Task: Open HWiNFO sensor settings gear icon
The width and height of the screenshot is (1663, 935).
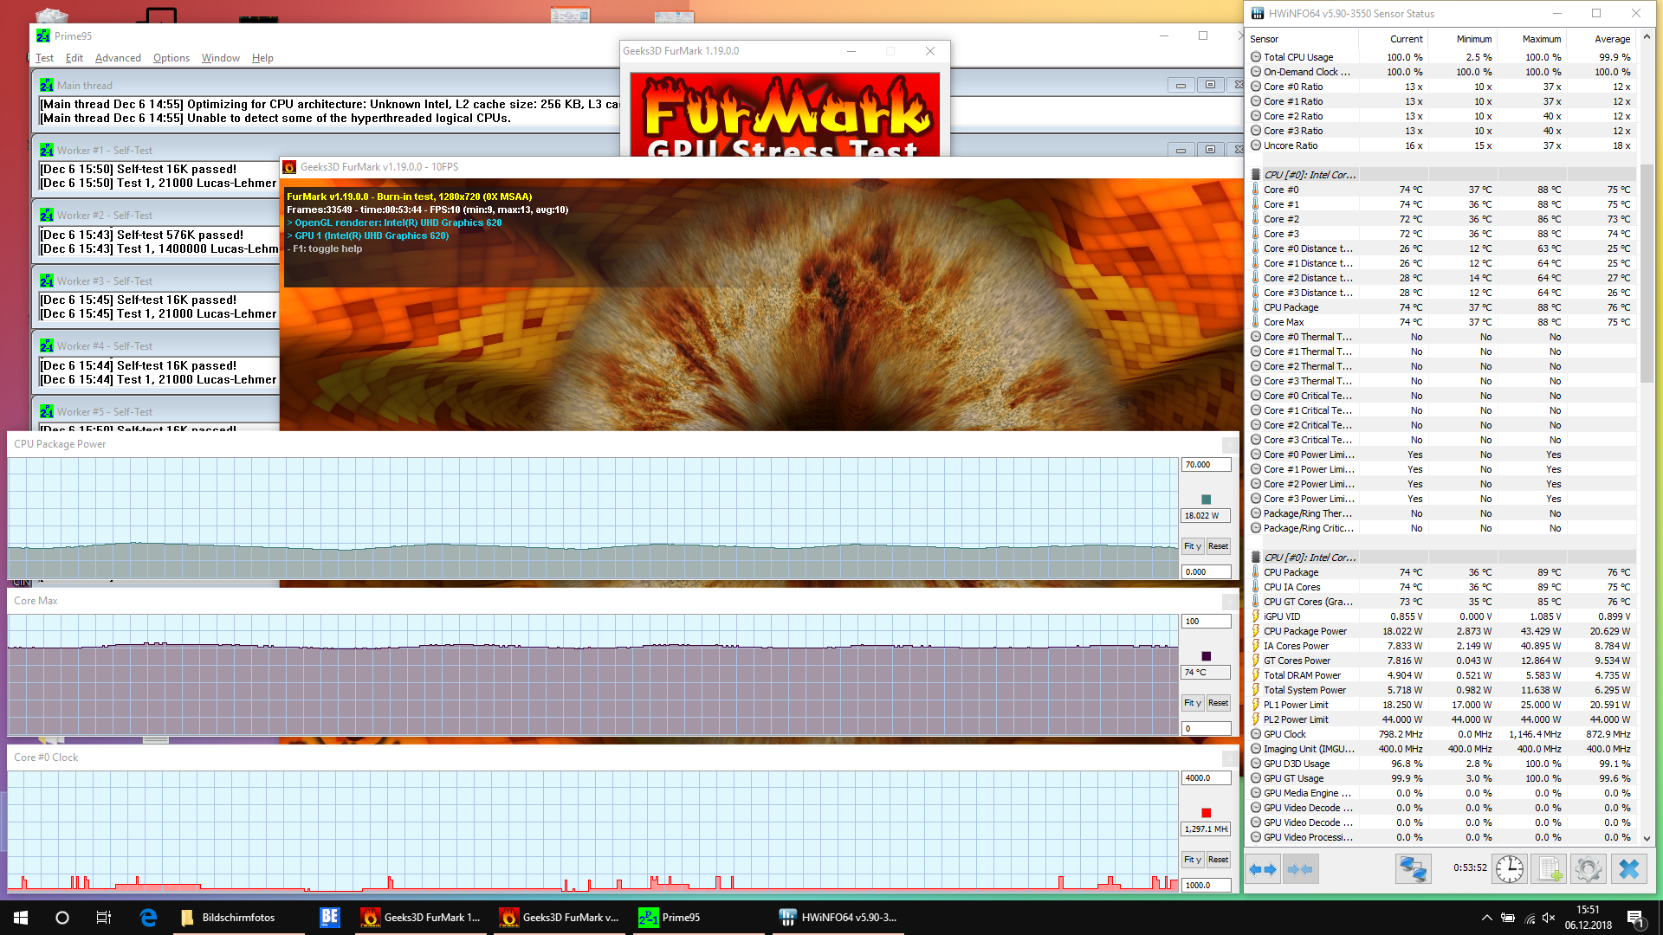Action: click(x=1589, y=868)
